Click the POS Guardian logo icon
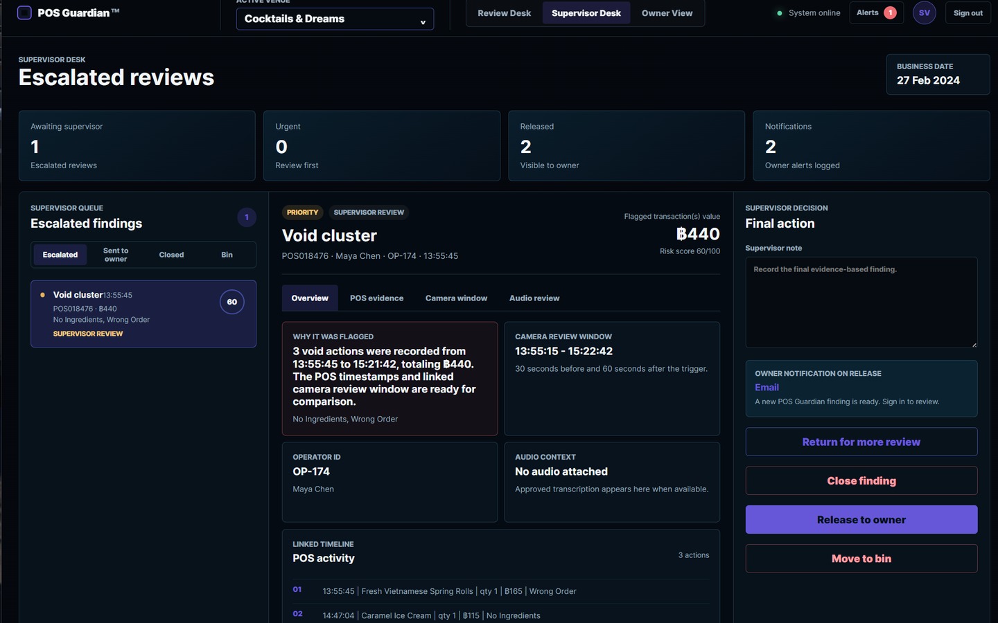Screen dimensions: 998x623 click(24, 12)
